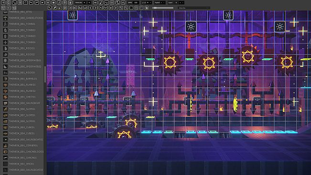Image resolution: width=311 pixels, height=175 pixels.
Task: Click the move up chevron icon
Action: click(x=100, y=8)
